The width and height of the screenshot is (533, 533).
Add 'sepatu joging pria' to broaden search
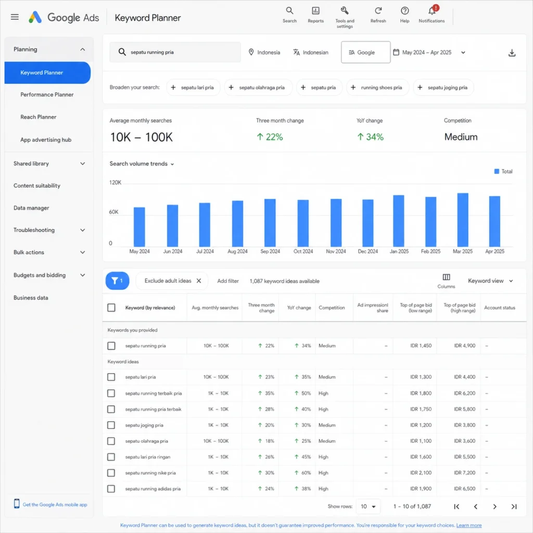coord(443,87)
